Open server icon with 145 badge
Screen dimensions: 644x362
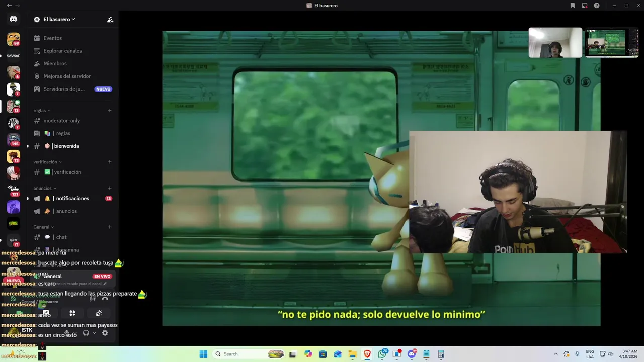point(13,140)
